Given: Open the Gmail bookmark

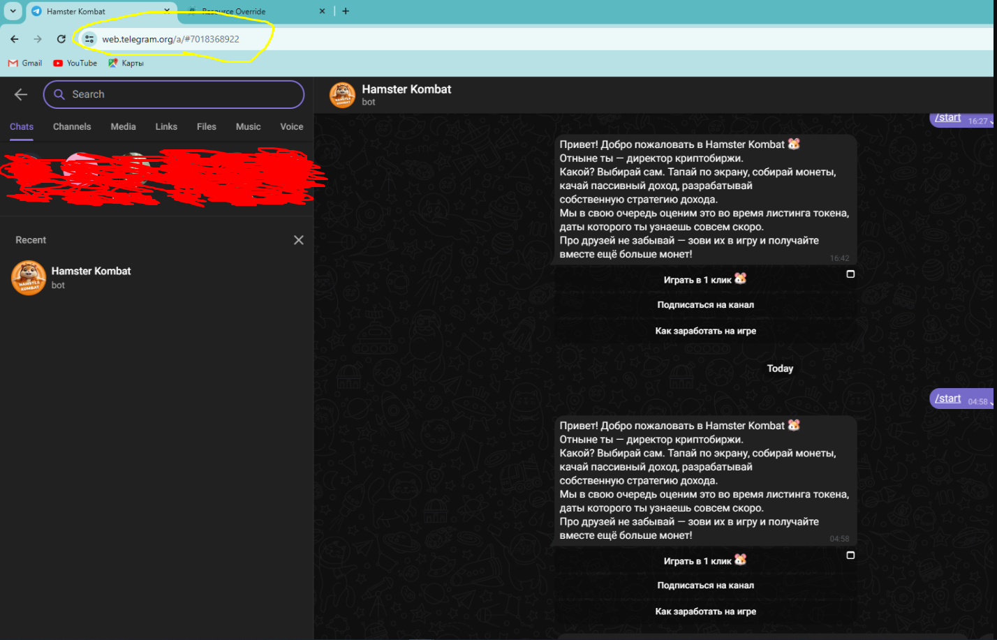Looking at the screenshot, I should 25,63.
